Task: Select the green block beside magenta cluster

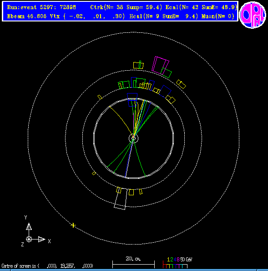Action: click(166, 73)
